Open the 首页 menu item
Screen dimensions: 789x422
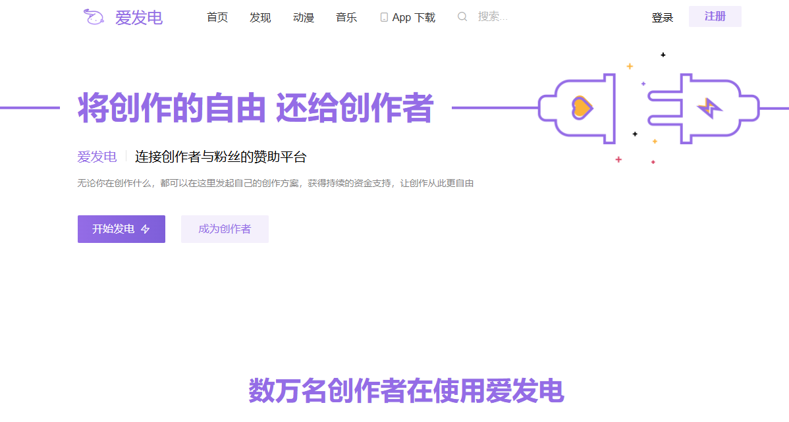tap(217, 17)
